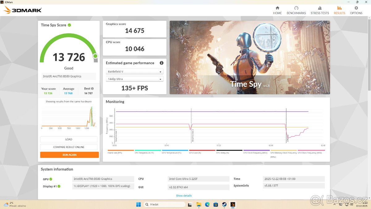Screen dimensions: 371x209
Task: Open the 1440p Ultra preset dropdown
Action: pyautogui.click(x=134, y=79)
